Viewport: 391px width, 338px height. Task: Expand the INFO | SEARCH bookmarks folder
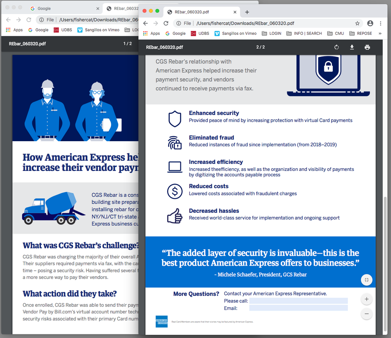[x=304, y=33]
